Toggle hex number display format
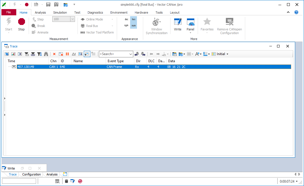 (x=134, y=19)
